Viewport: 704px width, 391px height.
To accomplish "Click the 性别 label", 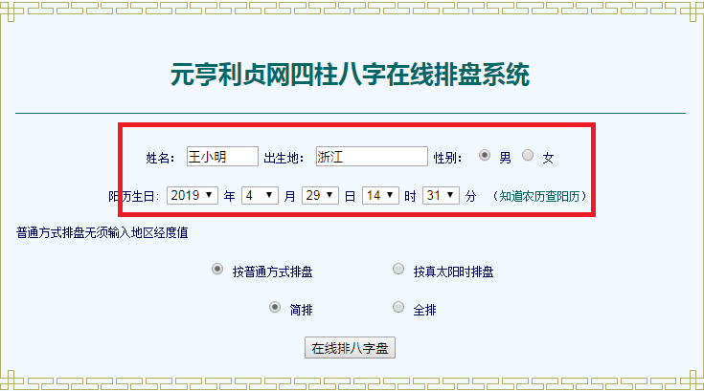I will tap(447, 158).
